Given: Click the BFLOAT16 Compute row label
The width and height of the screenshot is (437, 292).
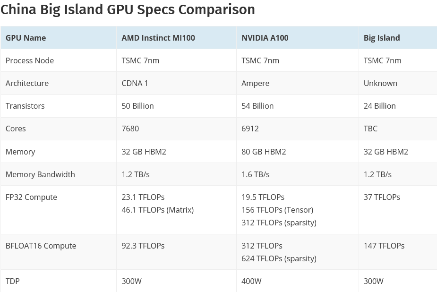Looking at the screenshot, I should pos(41,246).
